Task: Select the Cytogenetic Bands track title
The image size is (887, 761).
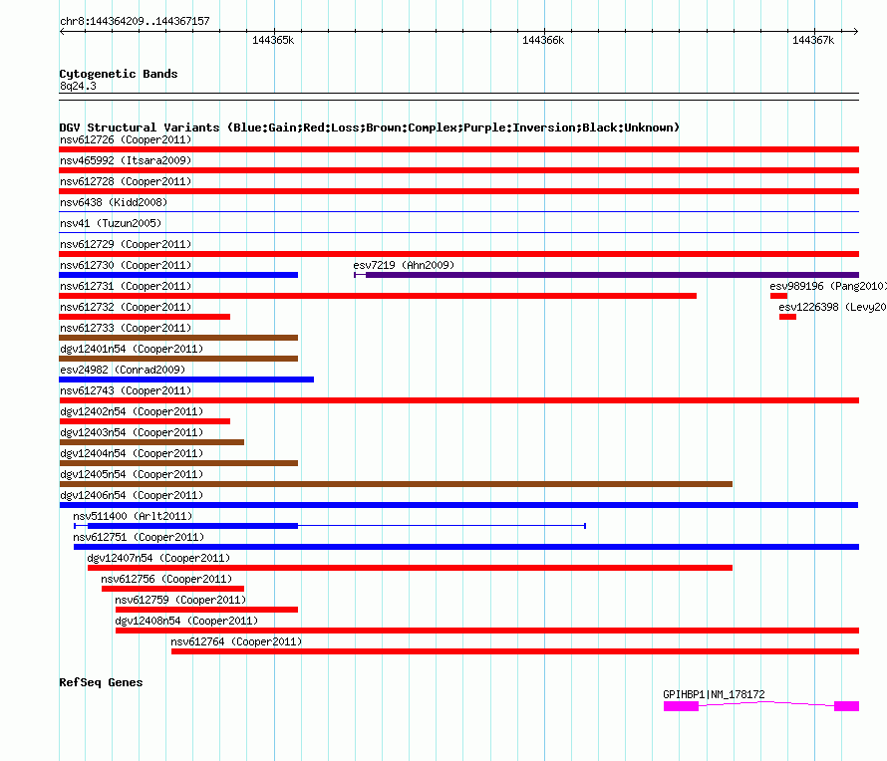Action: pyautogui.click(x=119, y=74)
